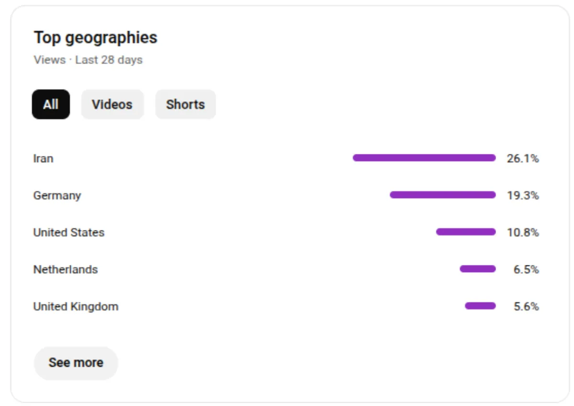Image resolution: width=574 pixels, height=406 pixels.
Task: Select the 10.8% United States value
Action: point(522,232)
